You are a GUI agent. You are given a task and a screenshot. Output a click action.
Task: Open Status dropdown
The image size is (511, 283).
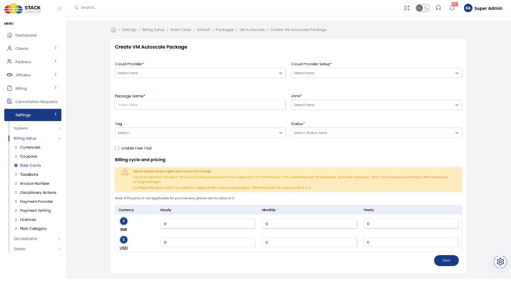point(376,133)
